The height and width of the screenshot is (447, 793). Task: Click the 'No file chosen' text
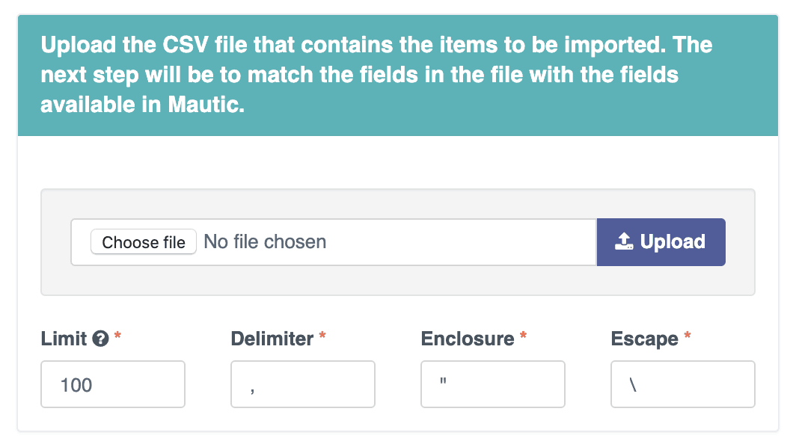(x=265, y=242)
